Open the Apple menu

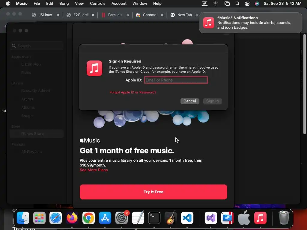point(8,3)
